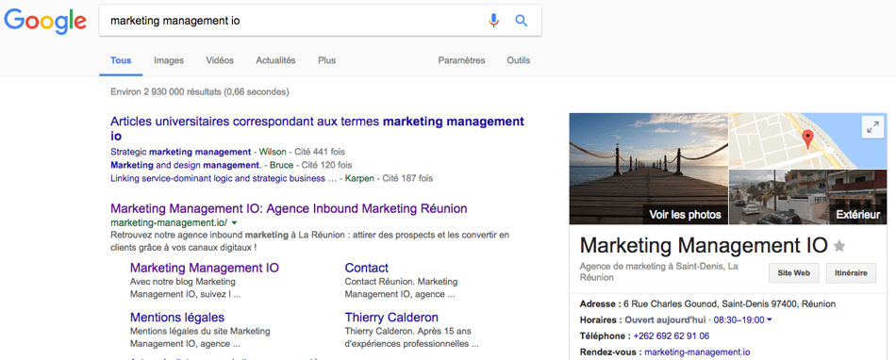Call phone number +262 692 62 91 06

pos(672,336)
